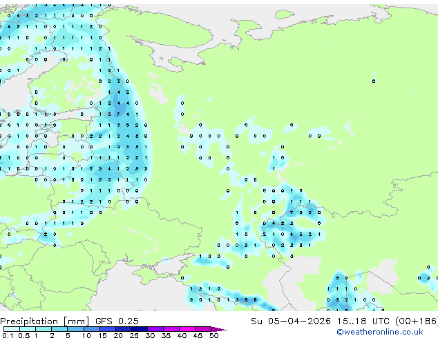Image resolution: width=438 pixels, height=338 pixels.
Task: Select the '15..18 UTC' time range text
Action: click(x=363, y=321)
